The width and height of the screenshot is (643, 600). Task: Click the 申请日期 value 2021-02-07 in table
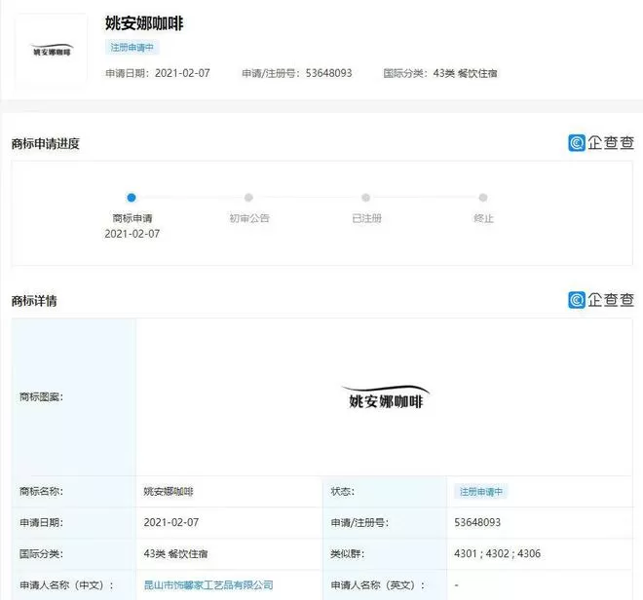171,522
